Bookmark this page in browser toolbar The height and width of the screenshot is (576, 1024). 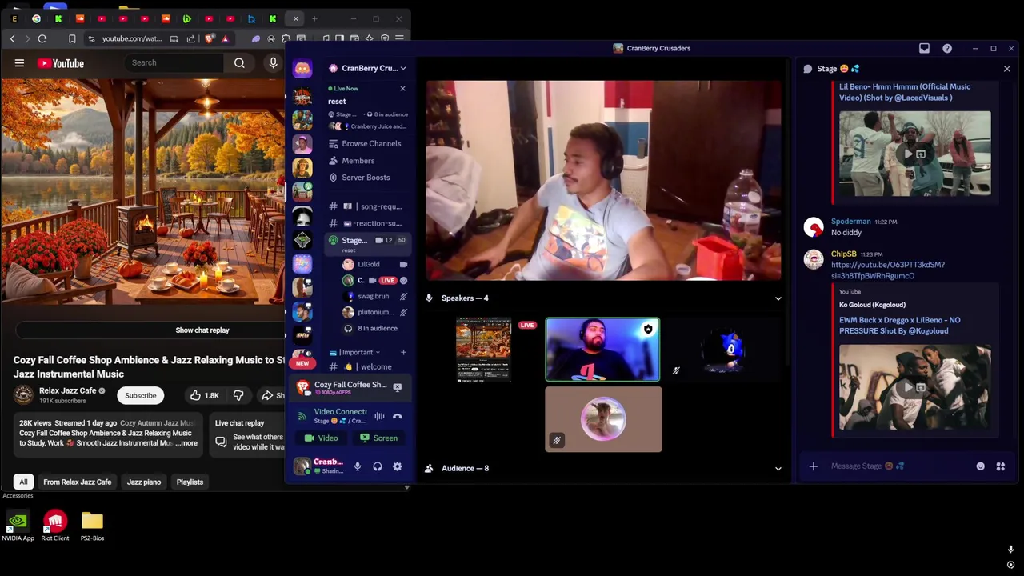point(72,38)
